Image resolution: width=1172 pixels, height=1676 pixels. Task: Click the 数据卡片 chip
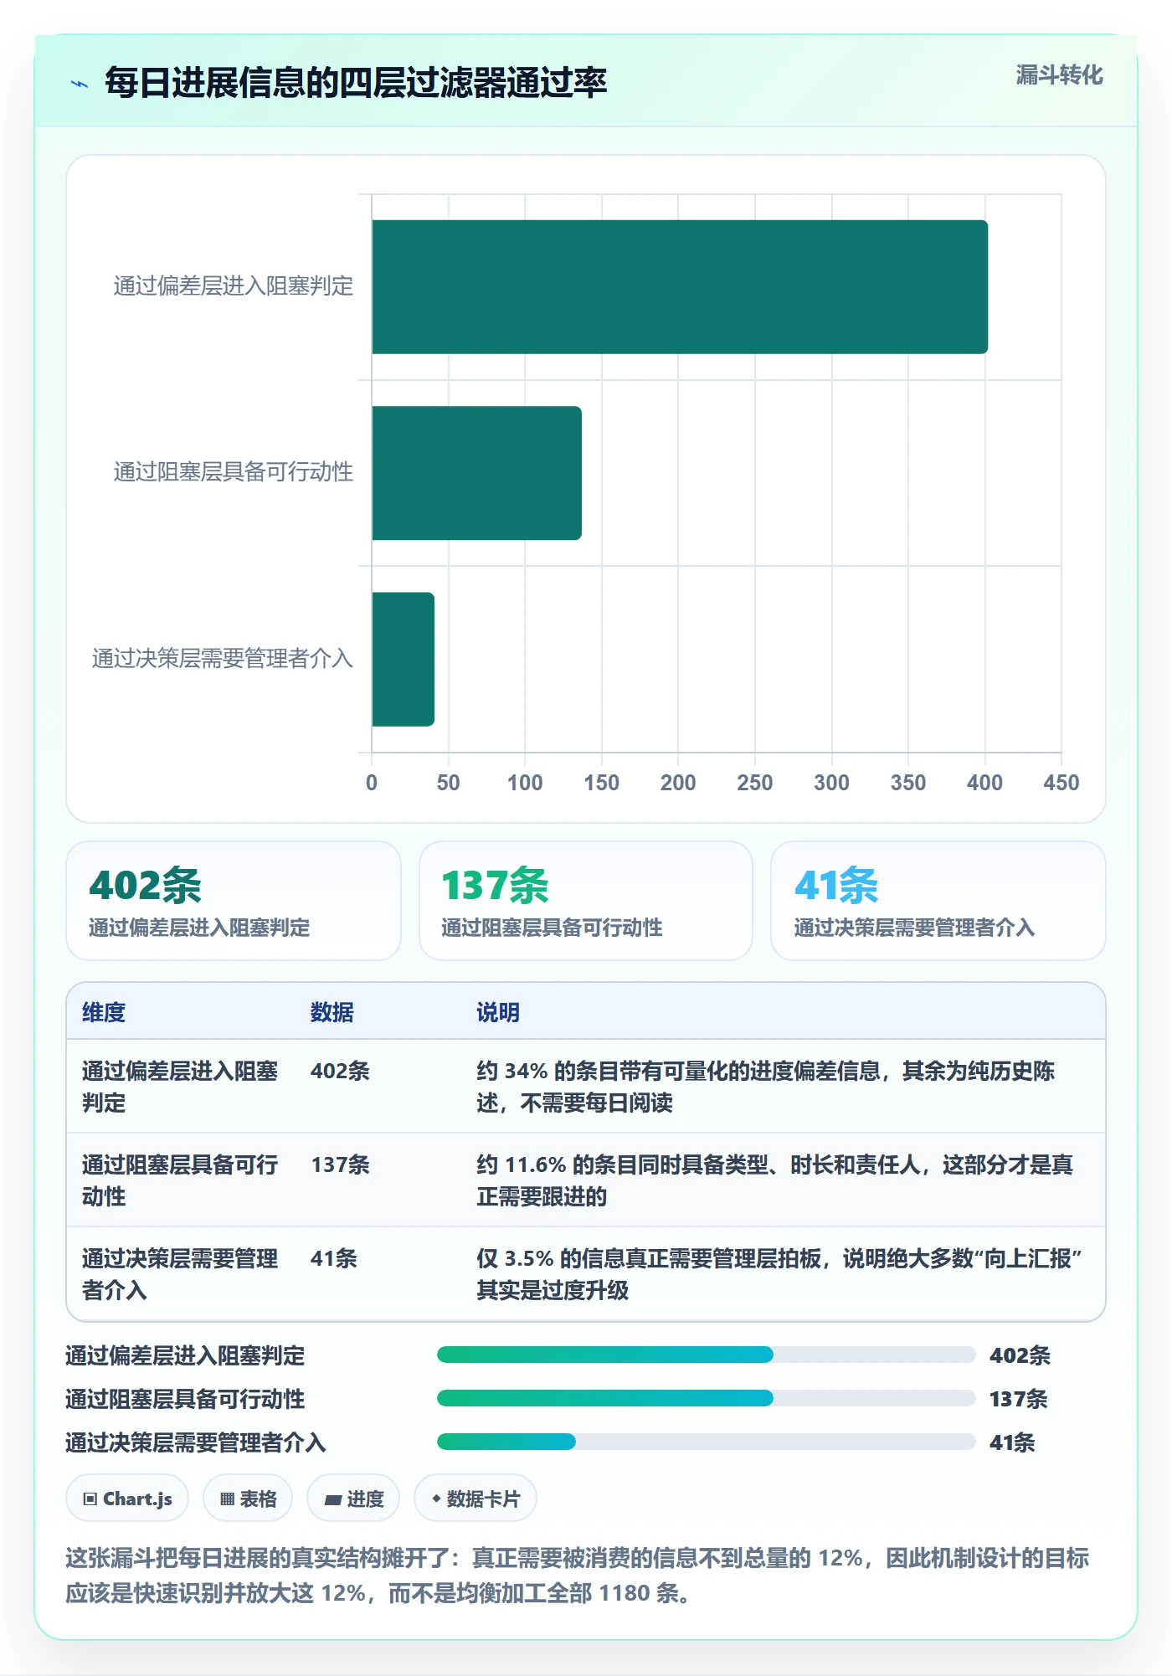coord(475,1499)
